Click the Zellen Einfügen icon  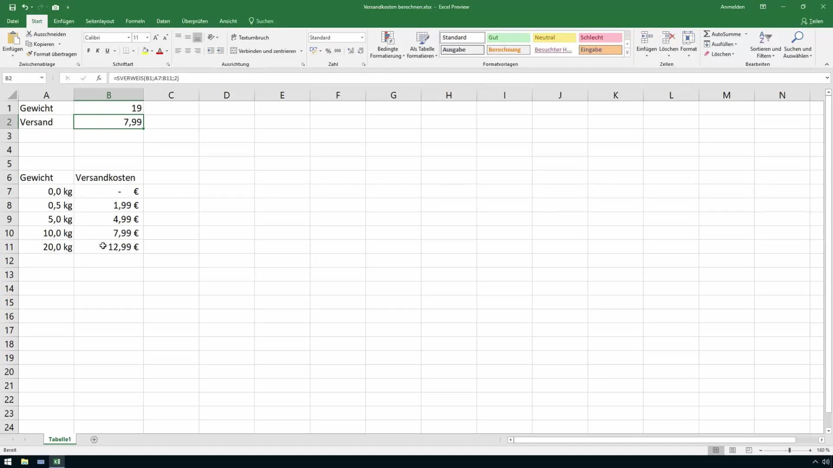click(646, 38)
